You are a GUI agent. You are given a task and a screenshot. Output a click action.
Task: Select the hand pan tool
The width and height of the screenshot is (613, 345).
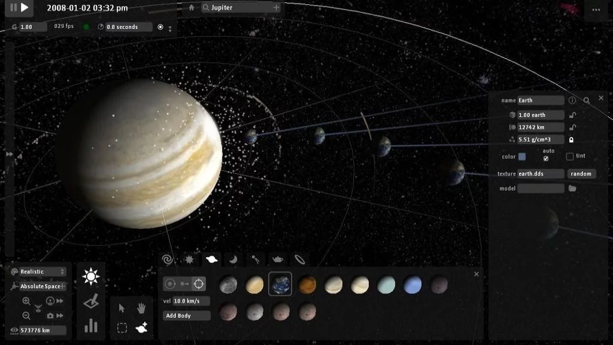(x=141, y=308)
